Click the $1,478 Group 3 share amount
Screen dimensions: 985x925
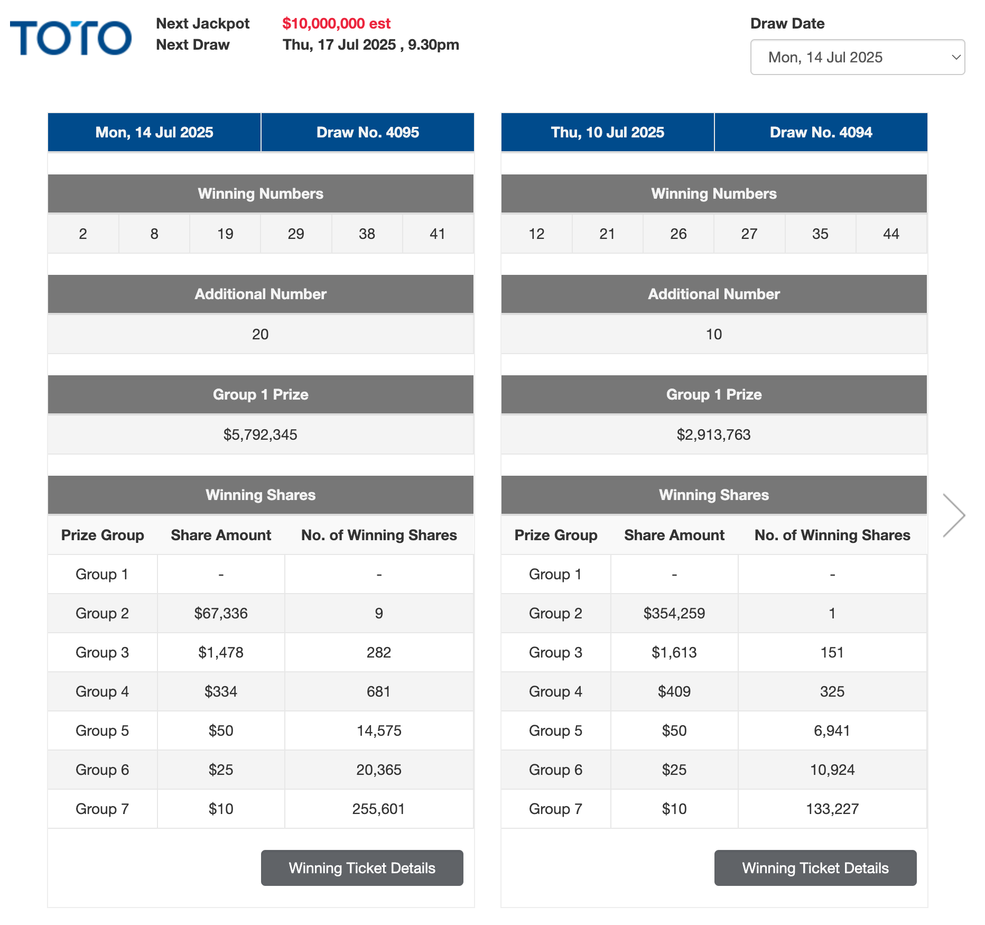pyautogui.click(x=221, y=652)
